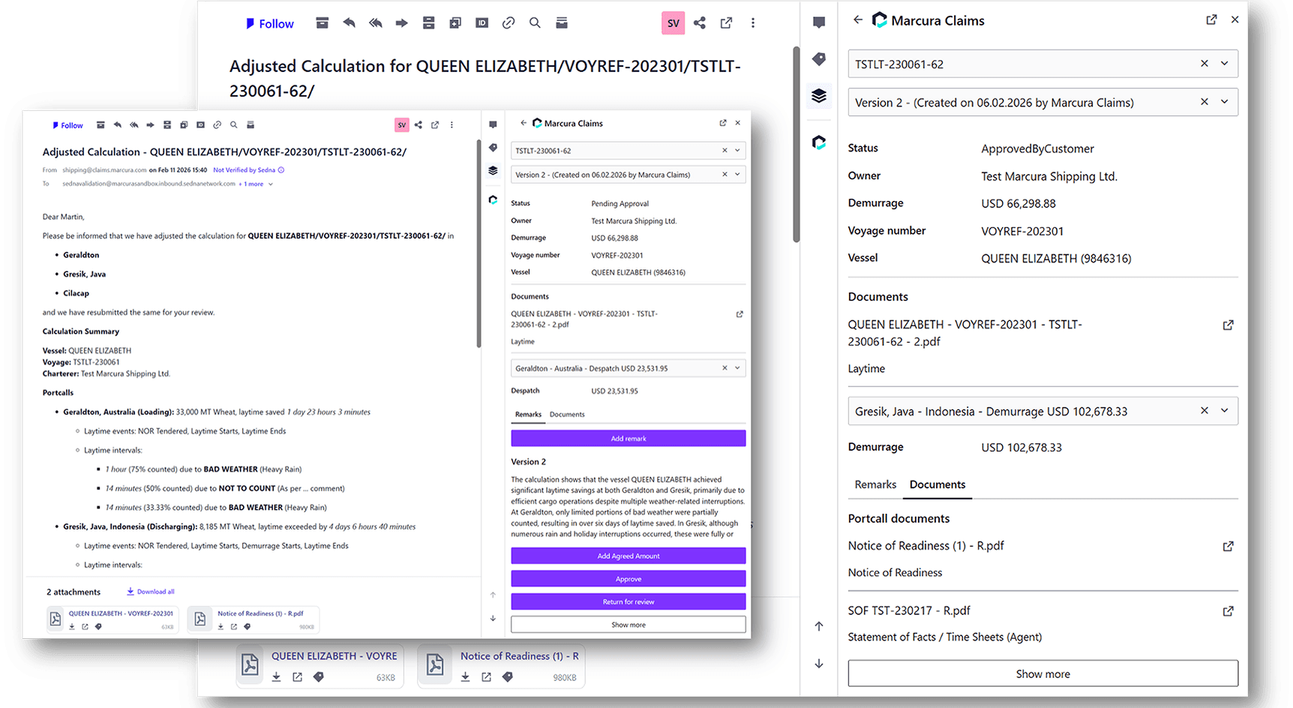Select the layers sidebar icon in the back window

[819, 96]
